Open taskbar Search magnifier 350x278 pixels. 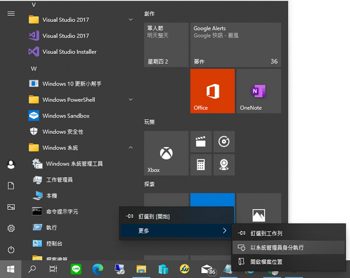pyautogui.click(x=32, y=269)
